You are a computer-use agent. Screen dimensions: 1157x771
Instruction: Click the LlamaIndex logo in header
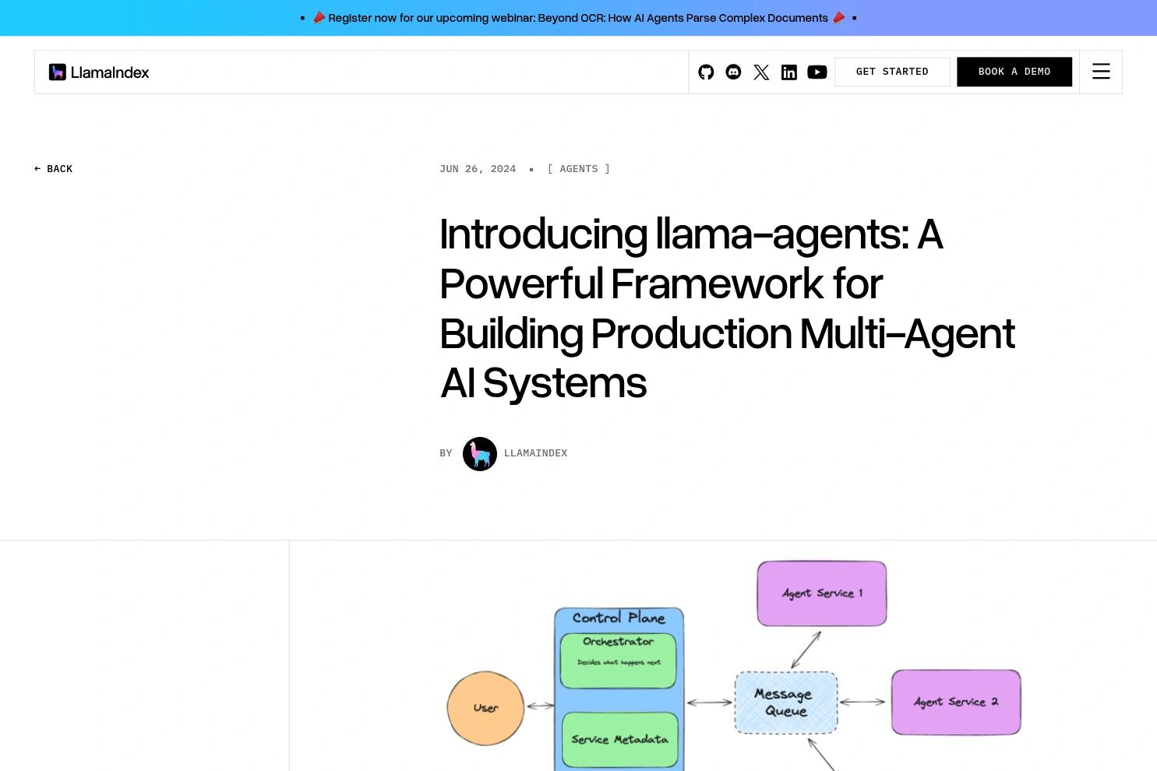click(99, 72)
